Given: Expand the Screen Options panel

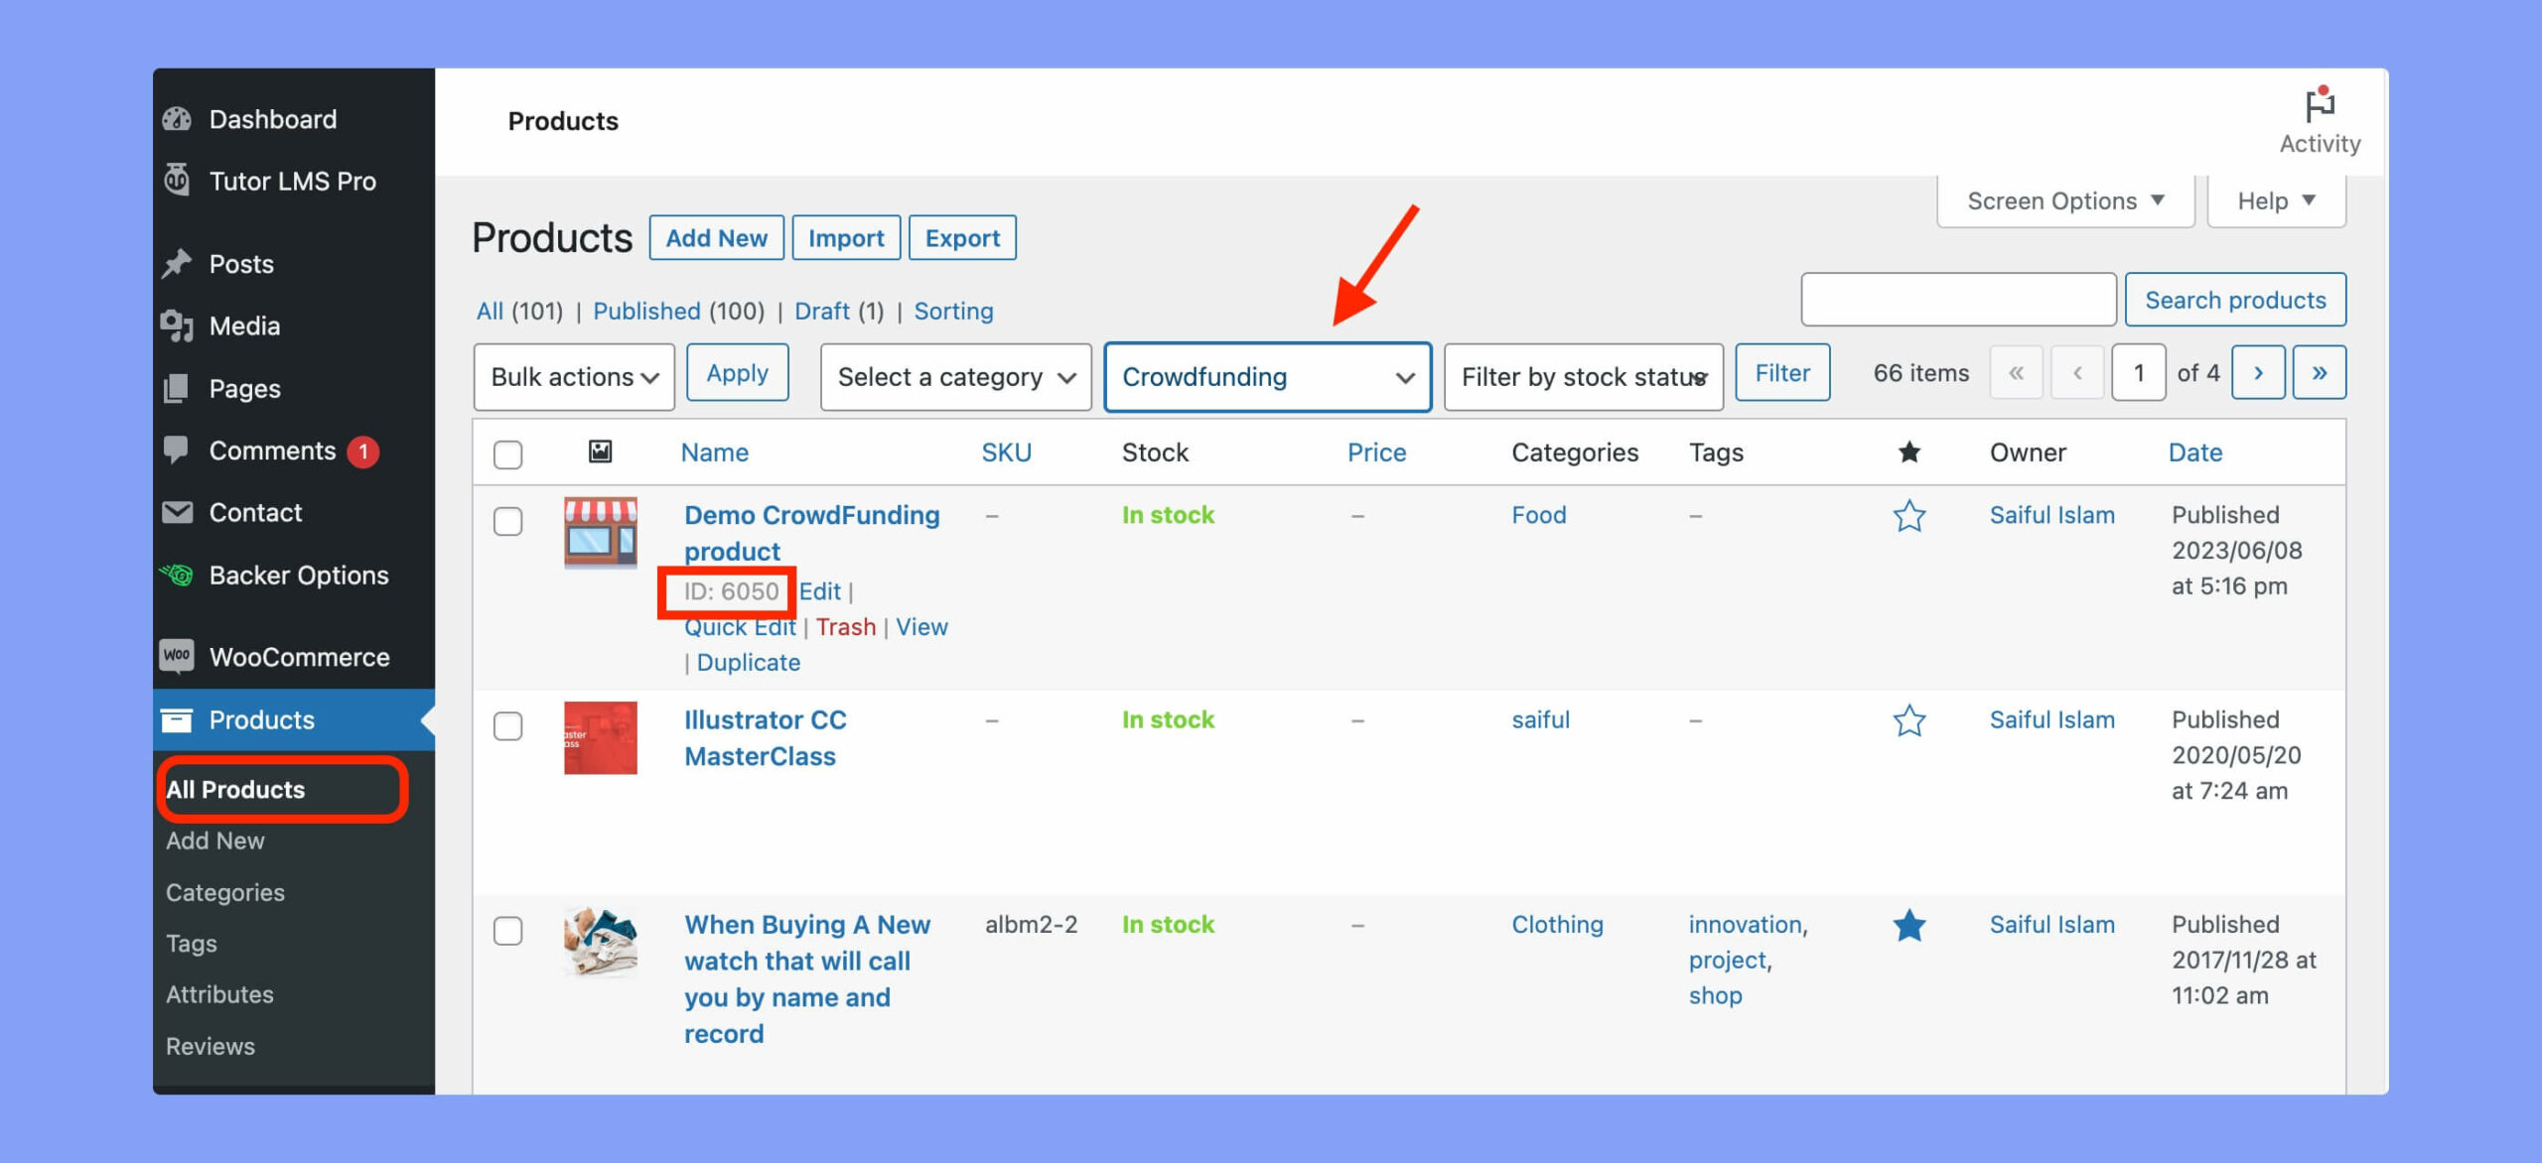Looking at the screenshot, I should 2065,201.
